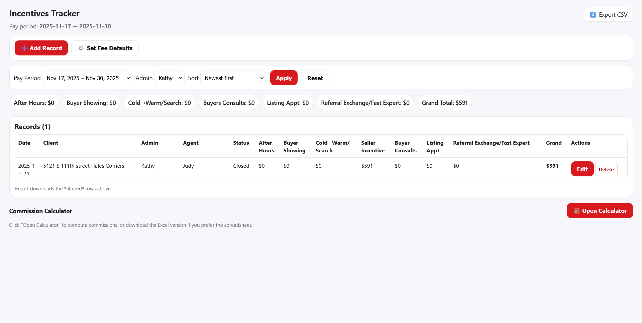
Task: Edit the 5121 S 111th street record
Action: pos(582,169)
